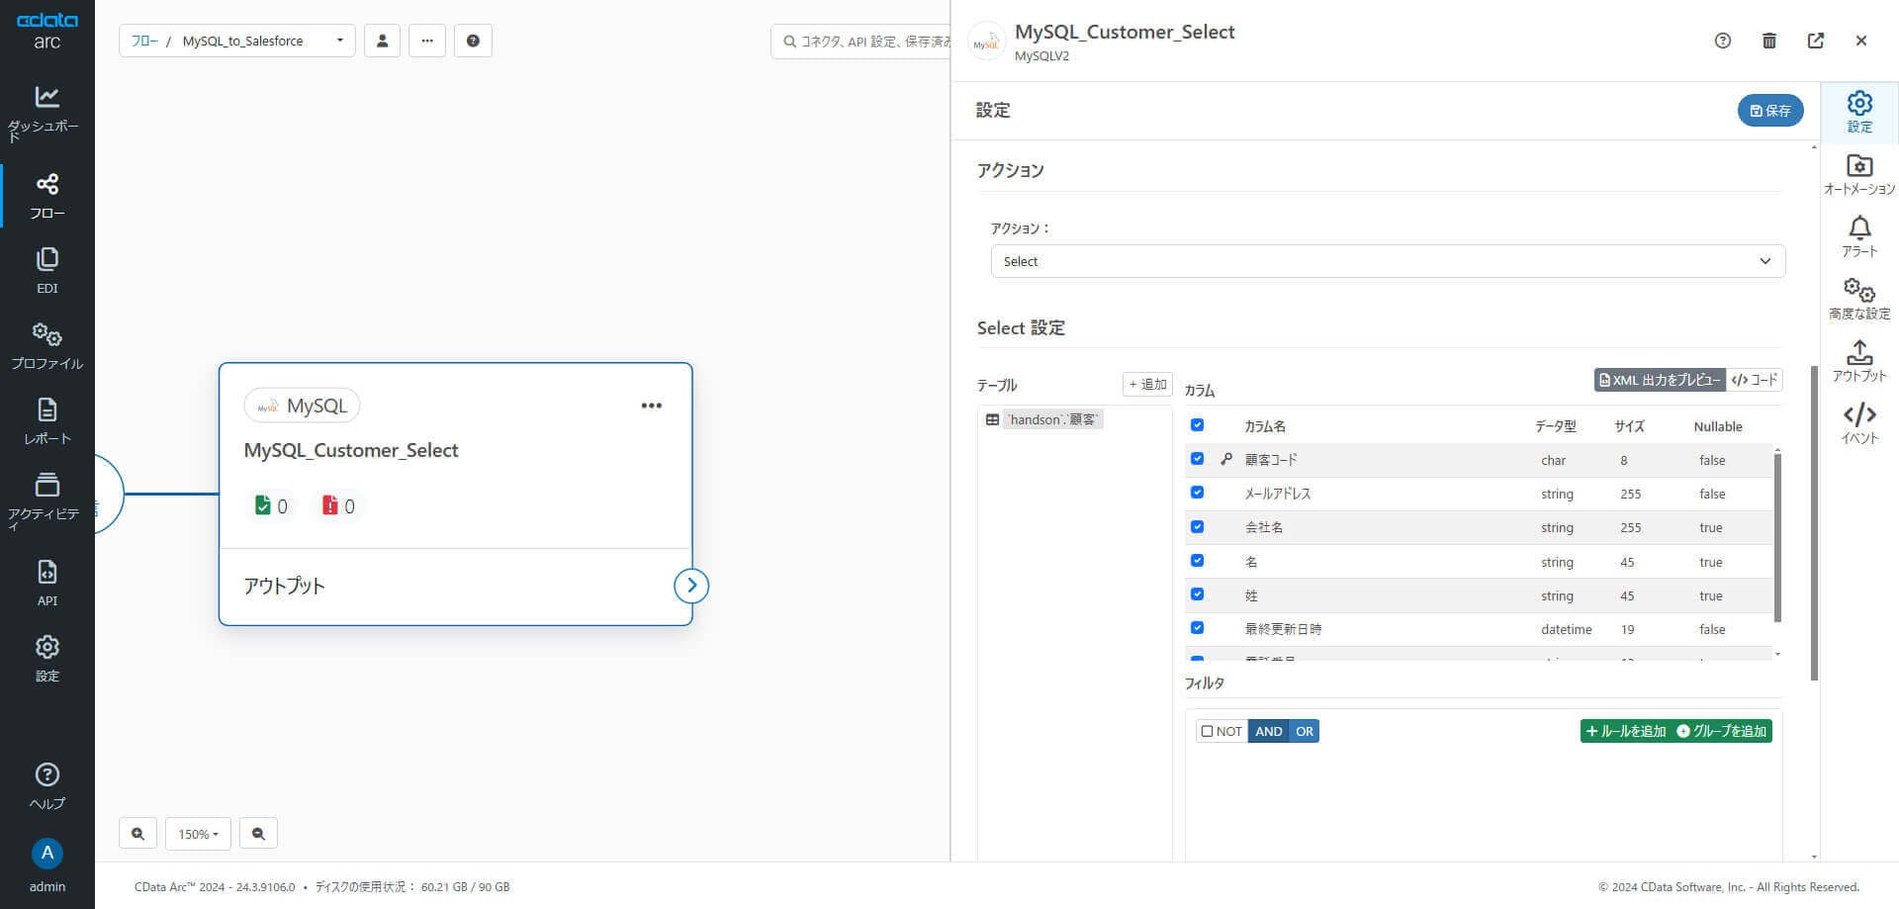This screenshot has height=909, width=1899.
Task: Delete connector using the trash icon
Action: 1769,41
